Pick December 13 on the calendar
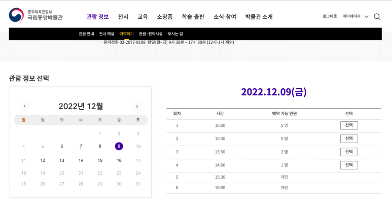The height and width of the screenshot is (206, 392). pyautogui.click(x=62, y=160)
